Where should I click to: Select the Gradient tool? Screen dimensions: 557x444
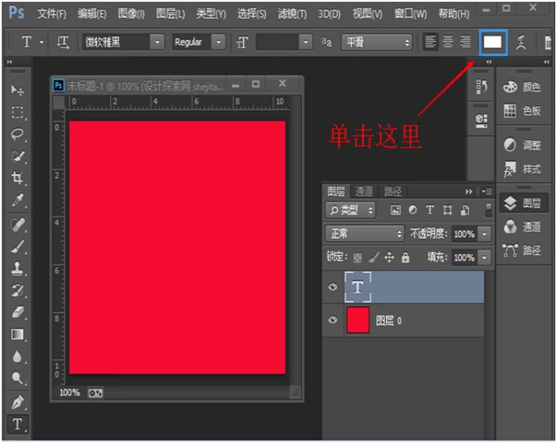17,334
